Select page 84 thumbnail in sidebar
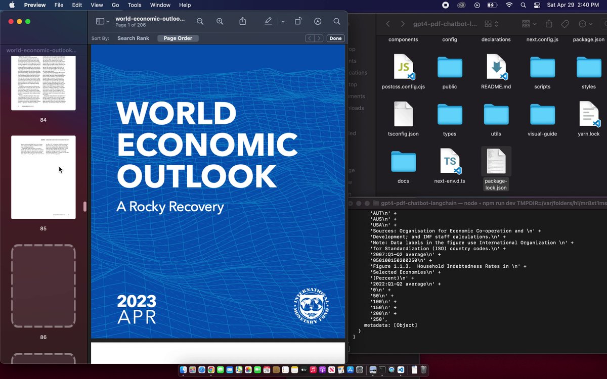Image resolution: width=607 pixels, height=379 pixels. pos(44,83)
